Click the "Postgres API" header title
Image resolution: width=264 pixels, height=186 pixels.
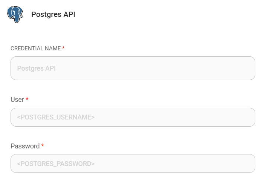[x=53, y=15]
